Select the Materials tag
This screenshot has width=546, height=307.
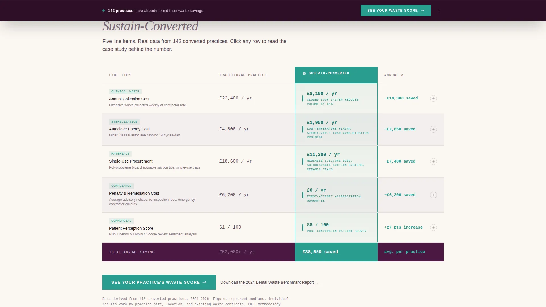pos(120,154)
